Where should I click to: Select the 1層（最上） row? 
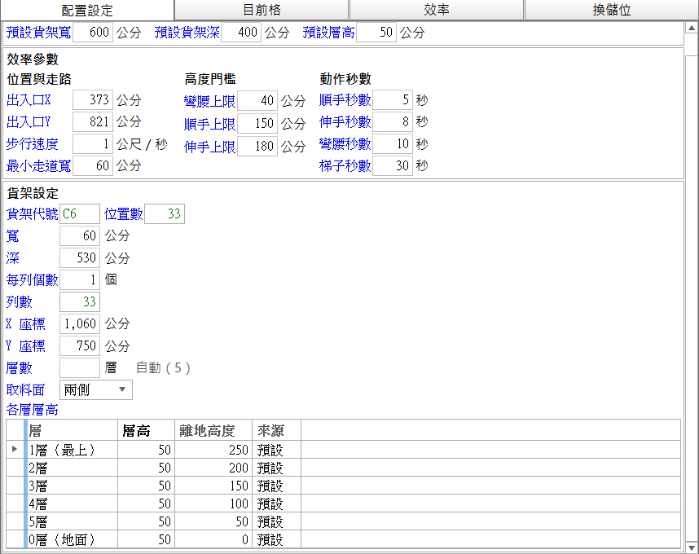click(x=343, y=450)
